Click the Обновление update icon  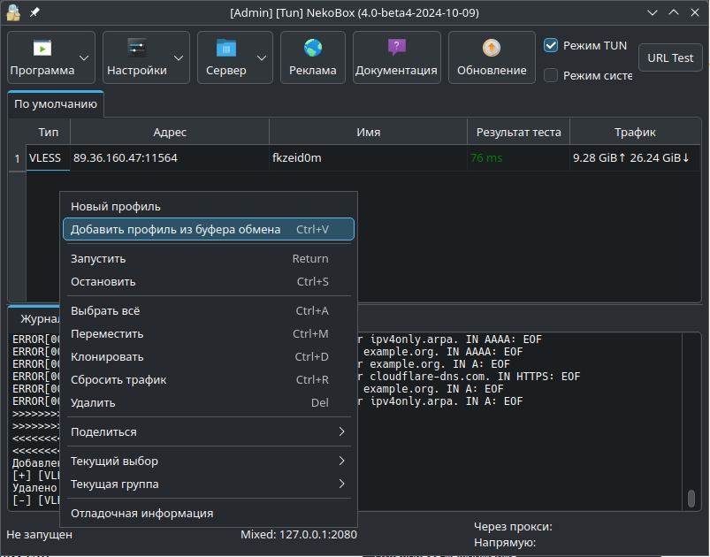(x=492, y=48)
